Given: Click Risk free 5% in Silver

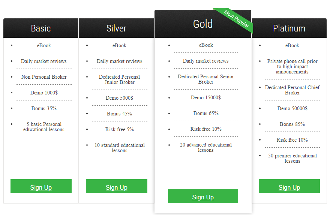Looking at the screenshot, I should [120, 129].
